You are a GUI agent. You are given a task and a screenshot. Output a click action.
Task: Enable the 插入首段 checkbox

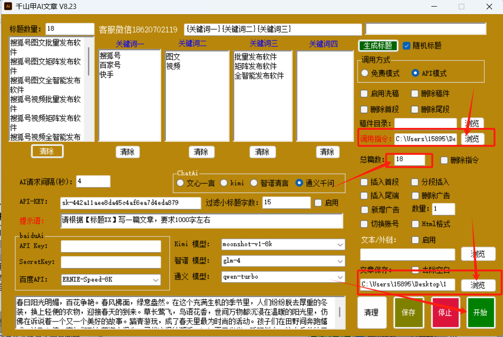coord(364,182)
